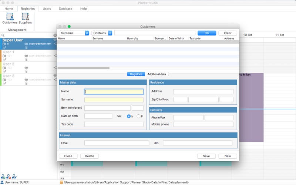296x185 pixels.
Task: Click the mobile phone icon for Super User
Action: [26, 47]
